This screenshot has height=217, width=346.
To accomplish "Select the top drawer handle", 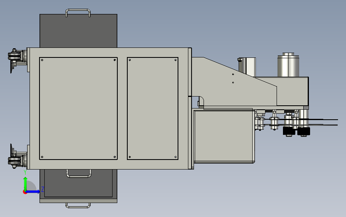I will (x=78, y=13).
